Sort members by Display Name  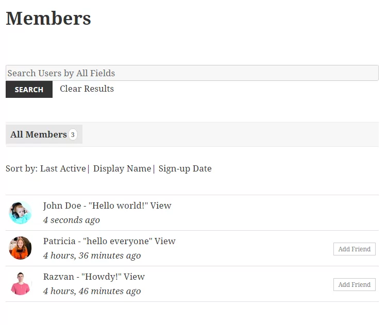122,168
